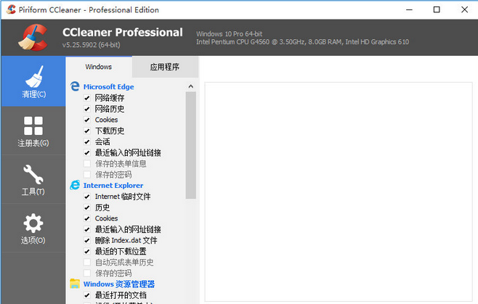Open the 选项(O) options section

[x=33, y=229]
